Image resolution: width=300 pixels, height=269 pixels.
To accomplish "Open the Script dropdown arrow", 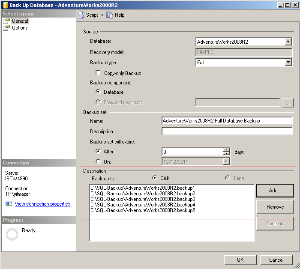I will pos(102,15).
